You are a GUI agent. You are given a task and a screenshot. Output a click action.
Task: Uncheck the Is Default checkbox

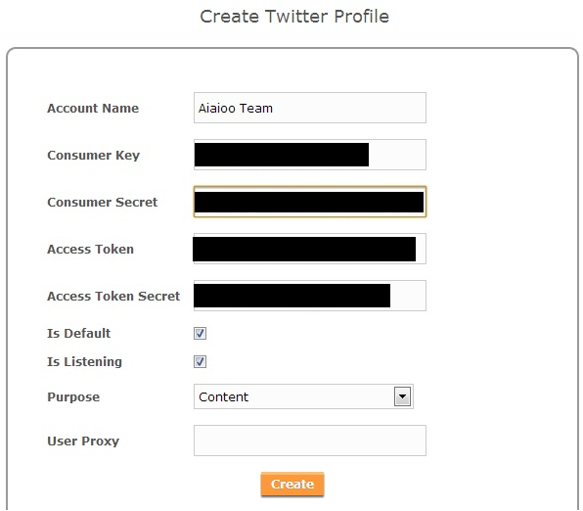pos(200,333)
